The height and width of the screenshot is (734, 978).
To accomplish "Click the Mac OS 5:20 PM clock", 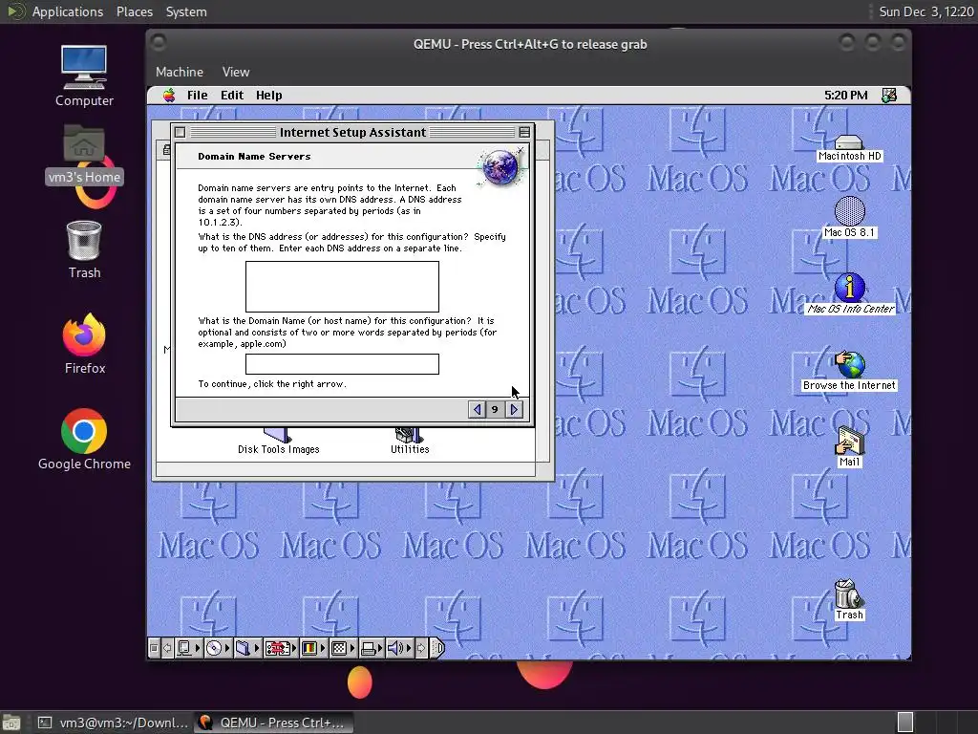I will click(x=846, y=95).
